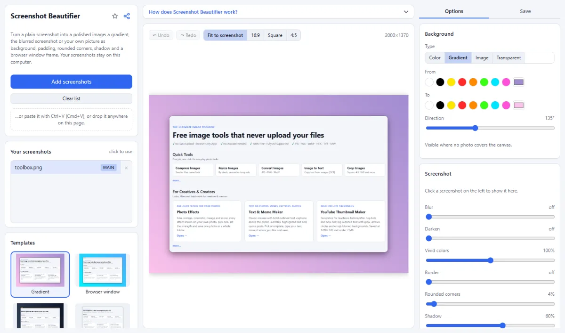Click the Blur slider handle
Image resolution: width=565 pixels, height=333 pixels.
429,217
